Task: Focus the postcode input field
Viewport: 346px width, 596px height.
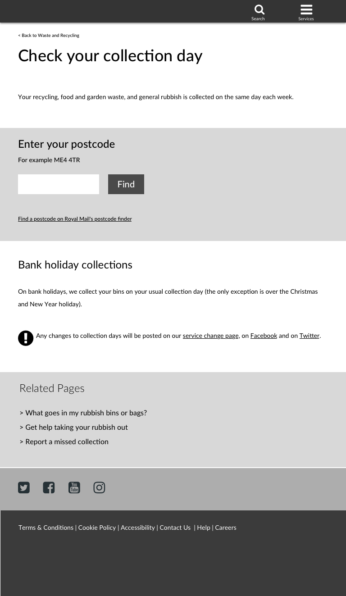Action: coord(59,184)
